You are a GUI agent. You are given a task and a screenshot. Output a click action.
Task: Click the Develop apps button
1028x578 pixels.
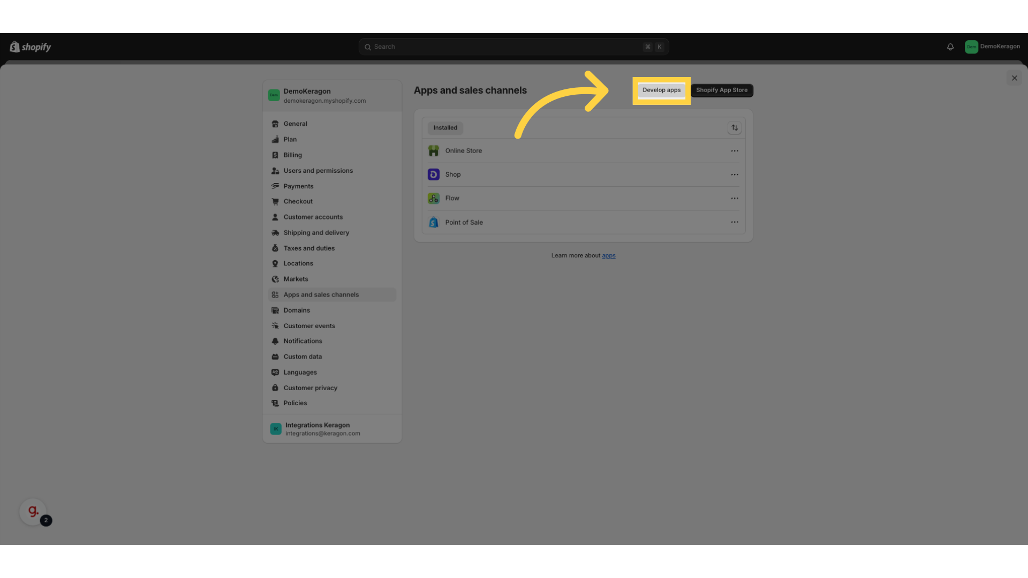point(662,90)
